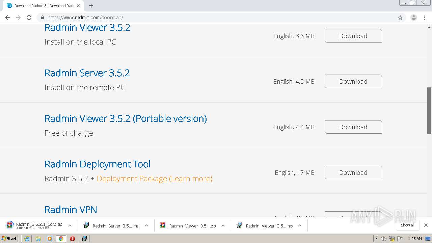This screenshot has height=243, width=432.
Task: Show all downloads
Action: (x=408, y=225)
